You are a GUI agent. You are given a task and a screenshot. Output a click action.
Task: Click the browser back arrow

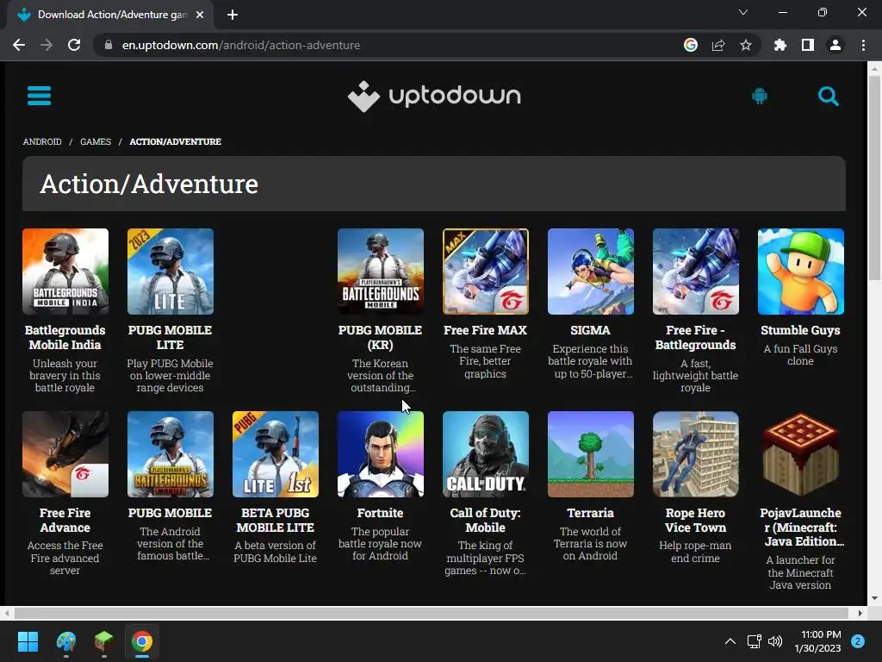point(19,45)
